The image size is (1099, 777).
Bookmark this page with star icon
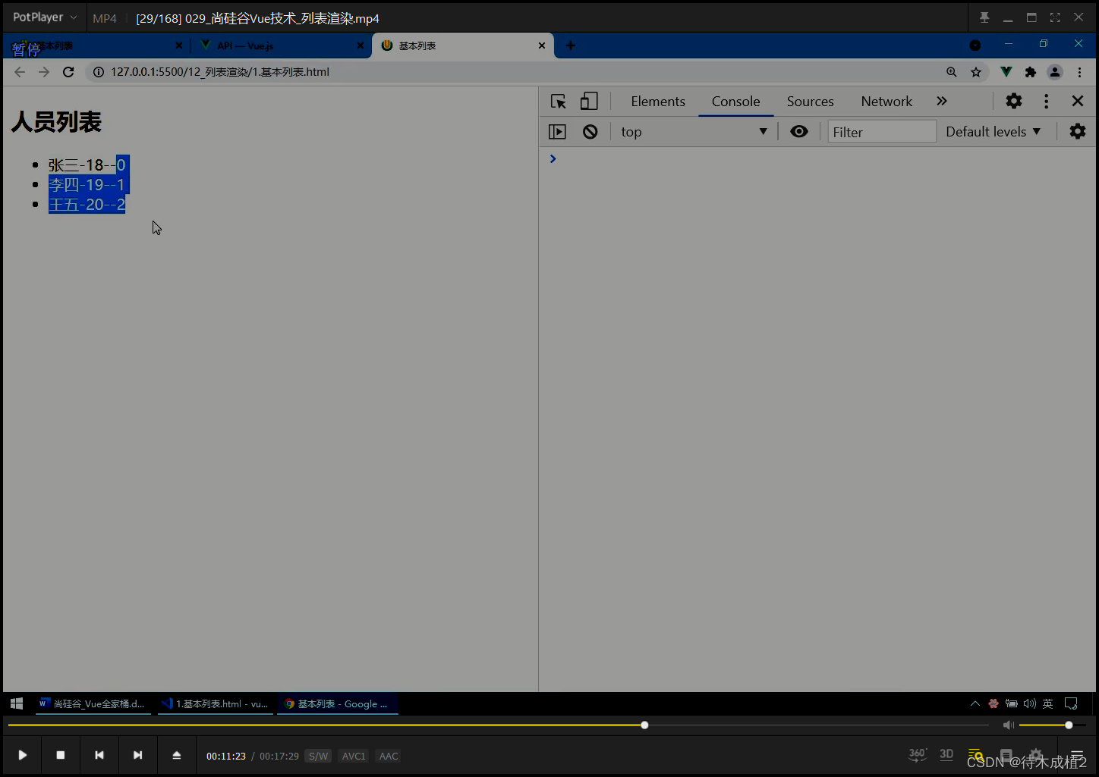click(976, 72)
